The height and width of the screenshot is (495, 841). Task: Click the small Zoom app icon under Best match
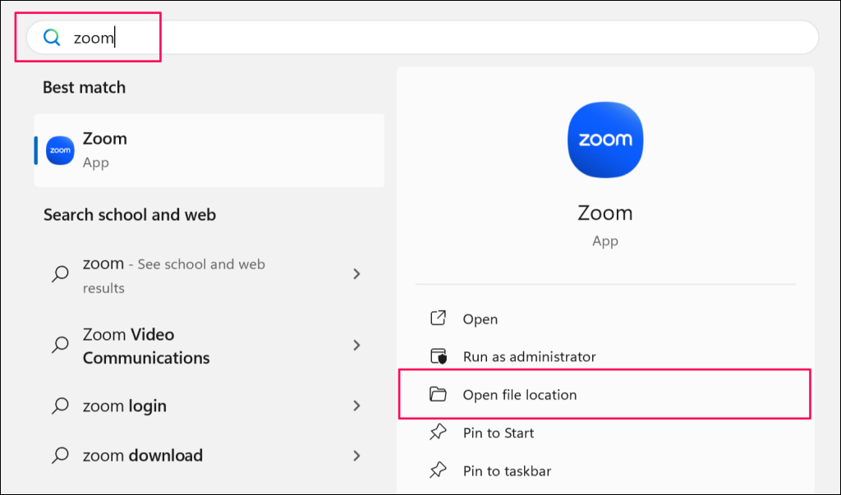pyautogui.click(x=60, y=150)
